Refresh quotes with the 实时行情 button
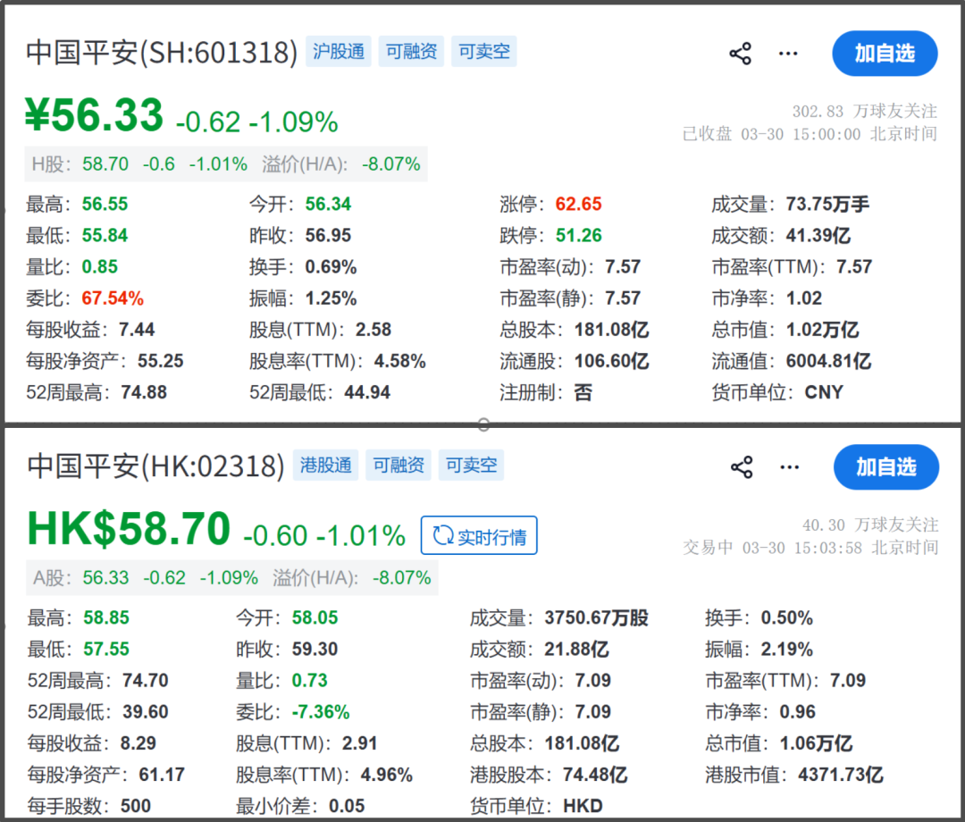 [479, 536]
